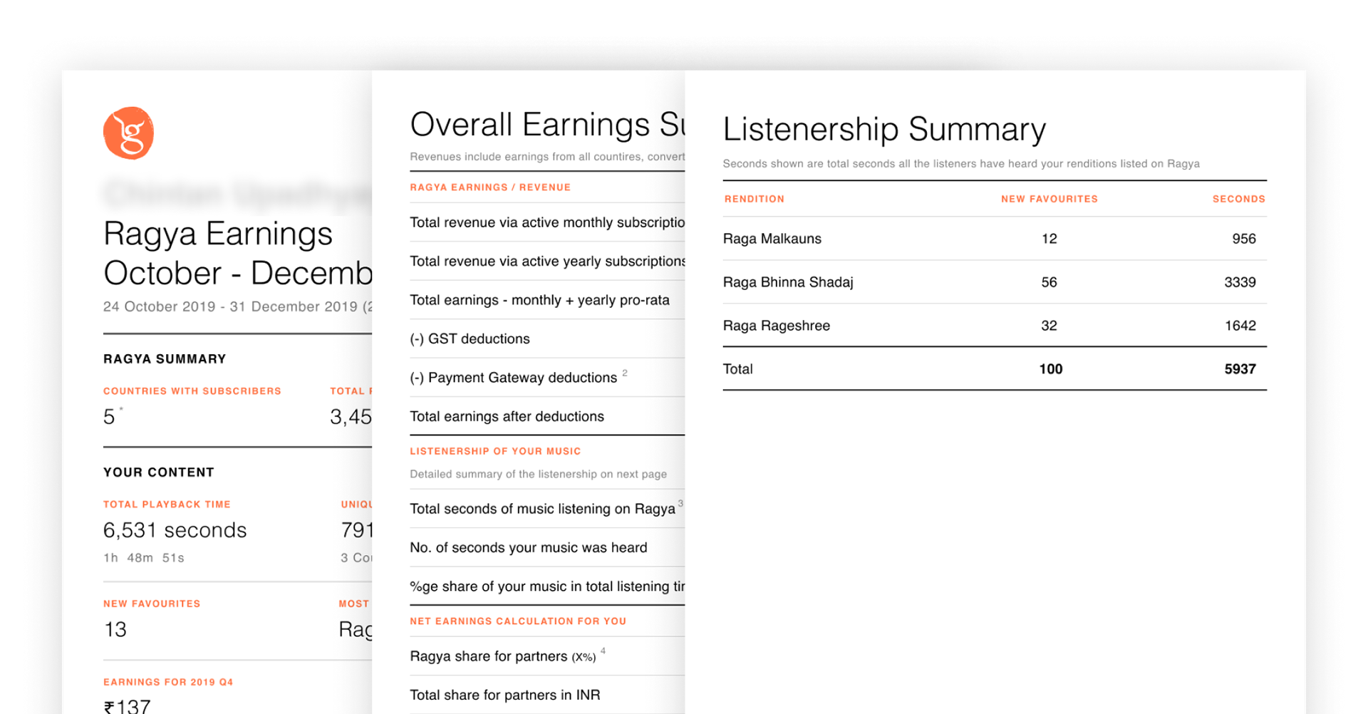Click the '6,531 seconds' value

175,530
